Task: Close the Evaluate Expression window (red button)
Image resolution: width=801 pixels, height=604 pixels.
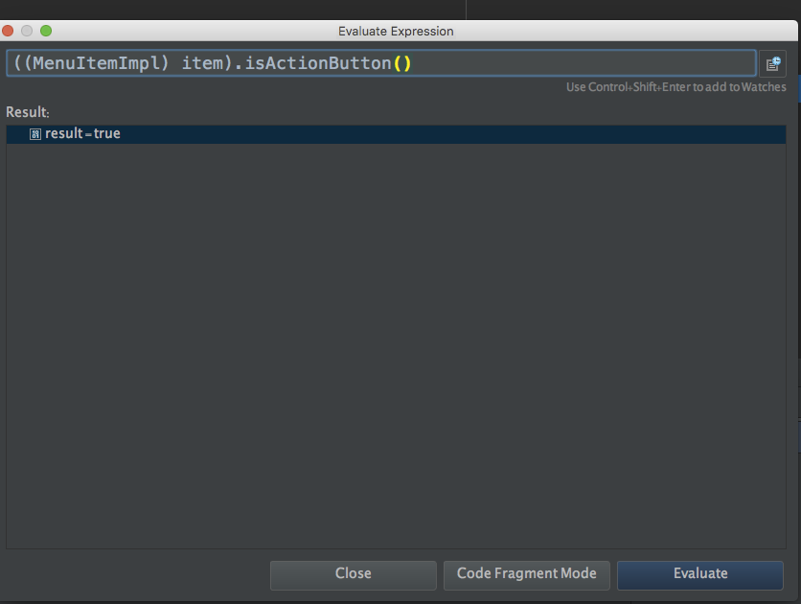Action: coord(7,32)
